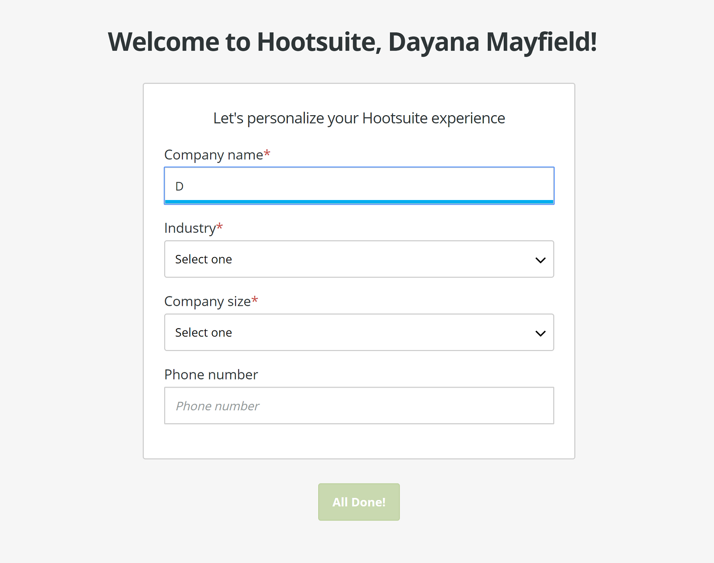Focus the Phone number input field
Image resolution: width=714 pixels, height=563 pixels.
click(359, 405)
